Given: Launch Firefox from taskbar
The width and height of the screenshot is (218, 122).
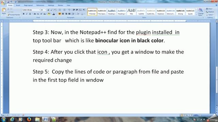Looking at the screenshot, I should [29, 119].
